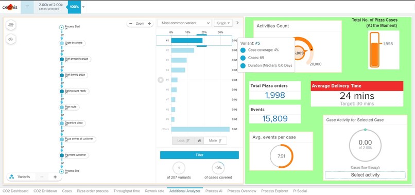The image size is (415, 195).
Task: Switch to the Pizza order process tab
Action: [x=93, y=191]
